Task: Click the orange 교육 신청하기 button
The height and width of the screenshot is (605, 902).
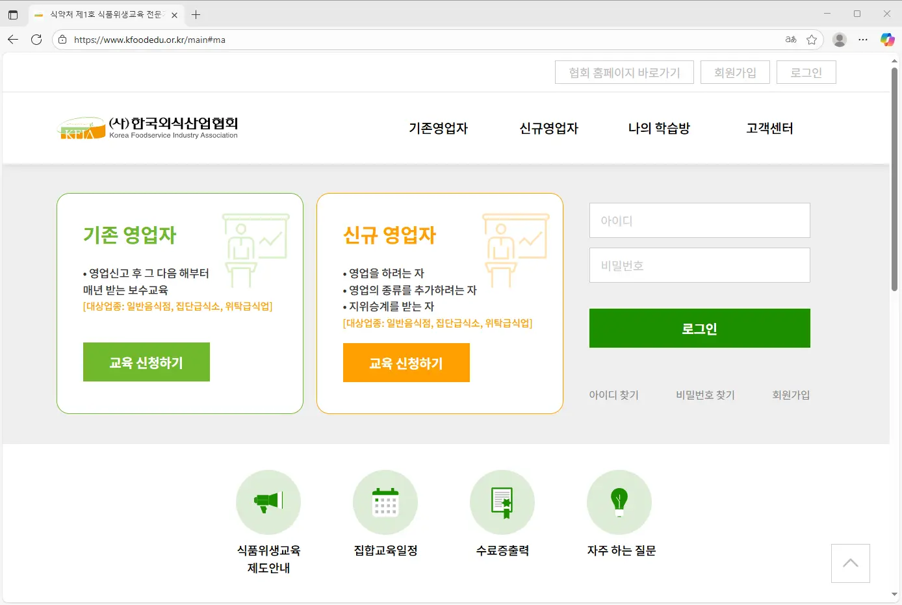Action: click(406, 363)
